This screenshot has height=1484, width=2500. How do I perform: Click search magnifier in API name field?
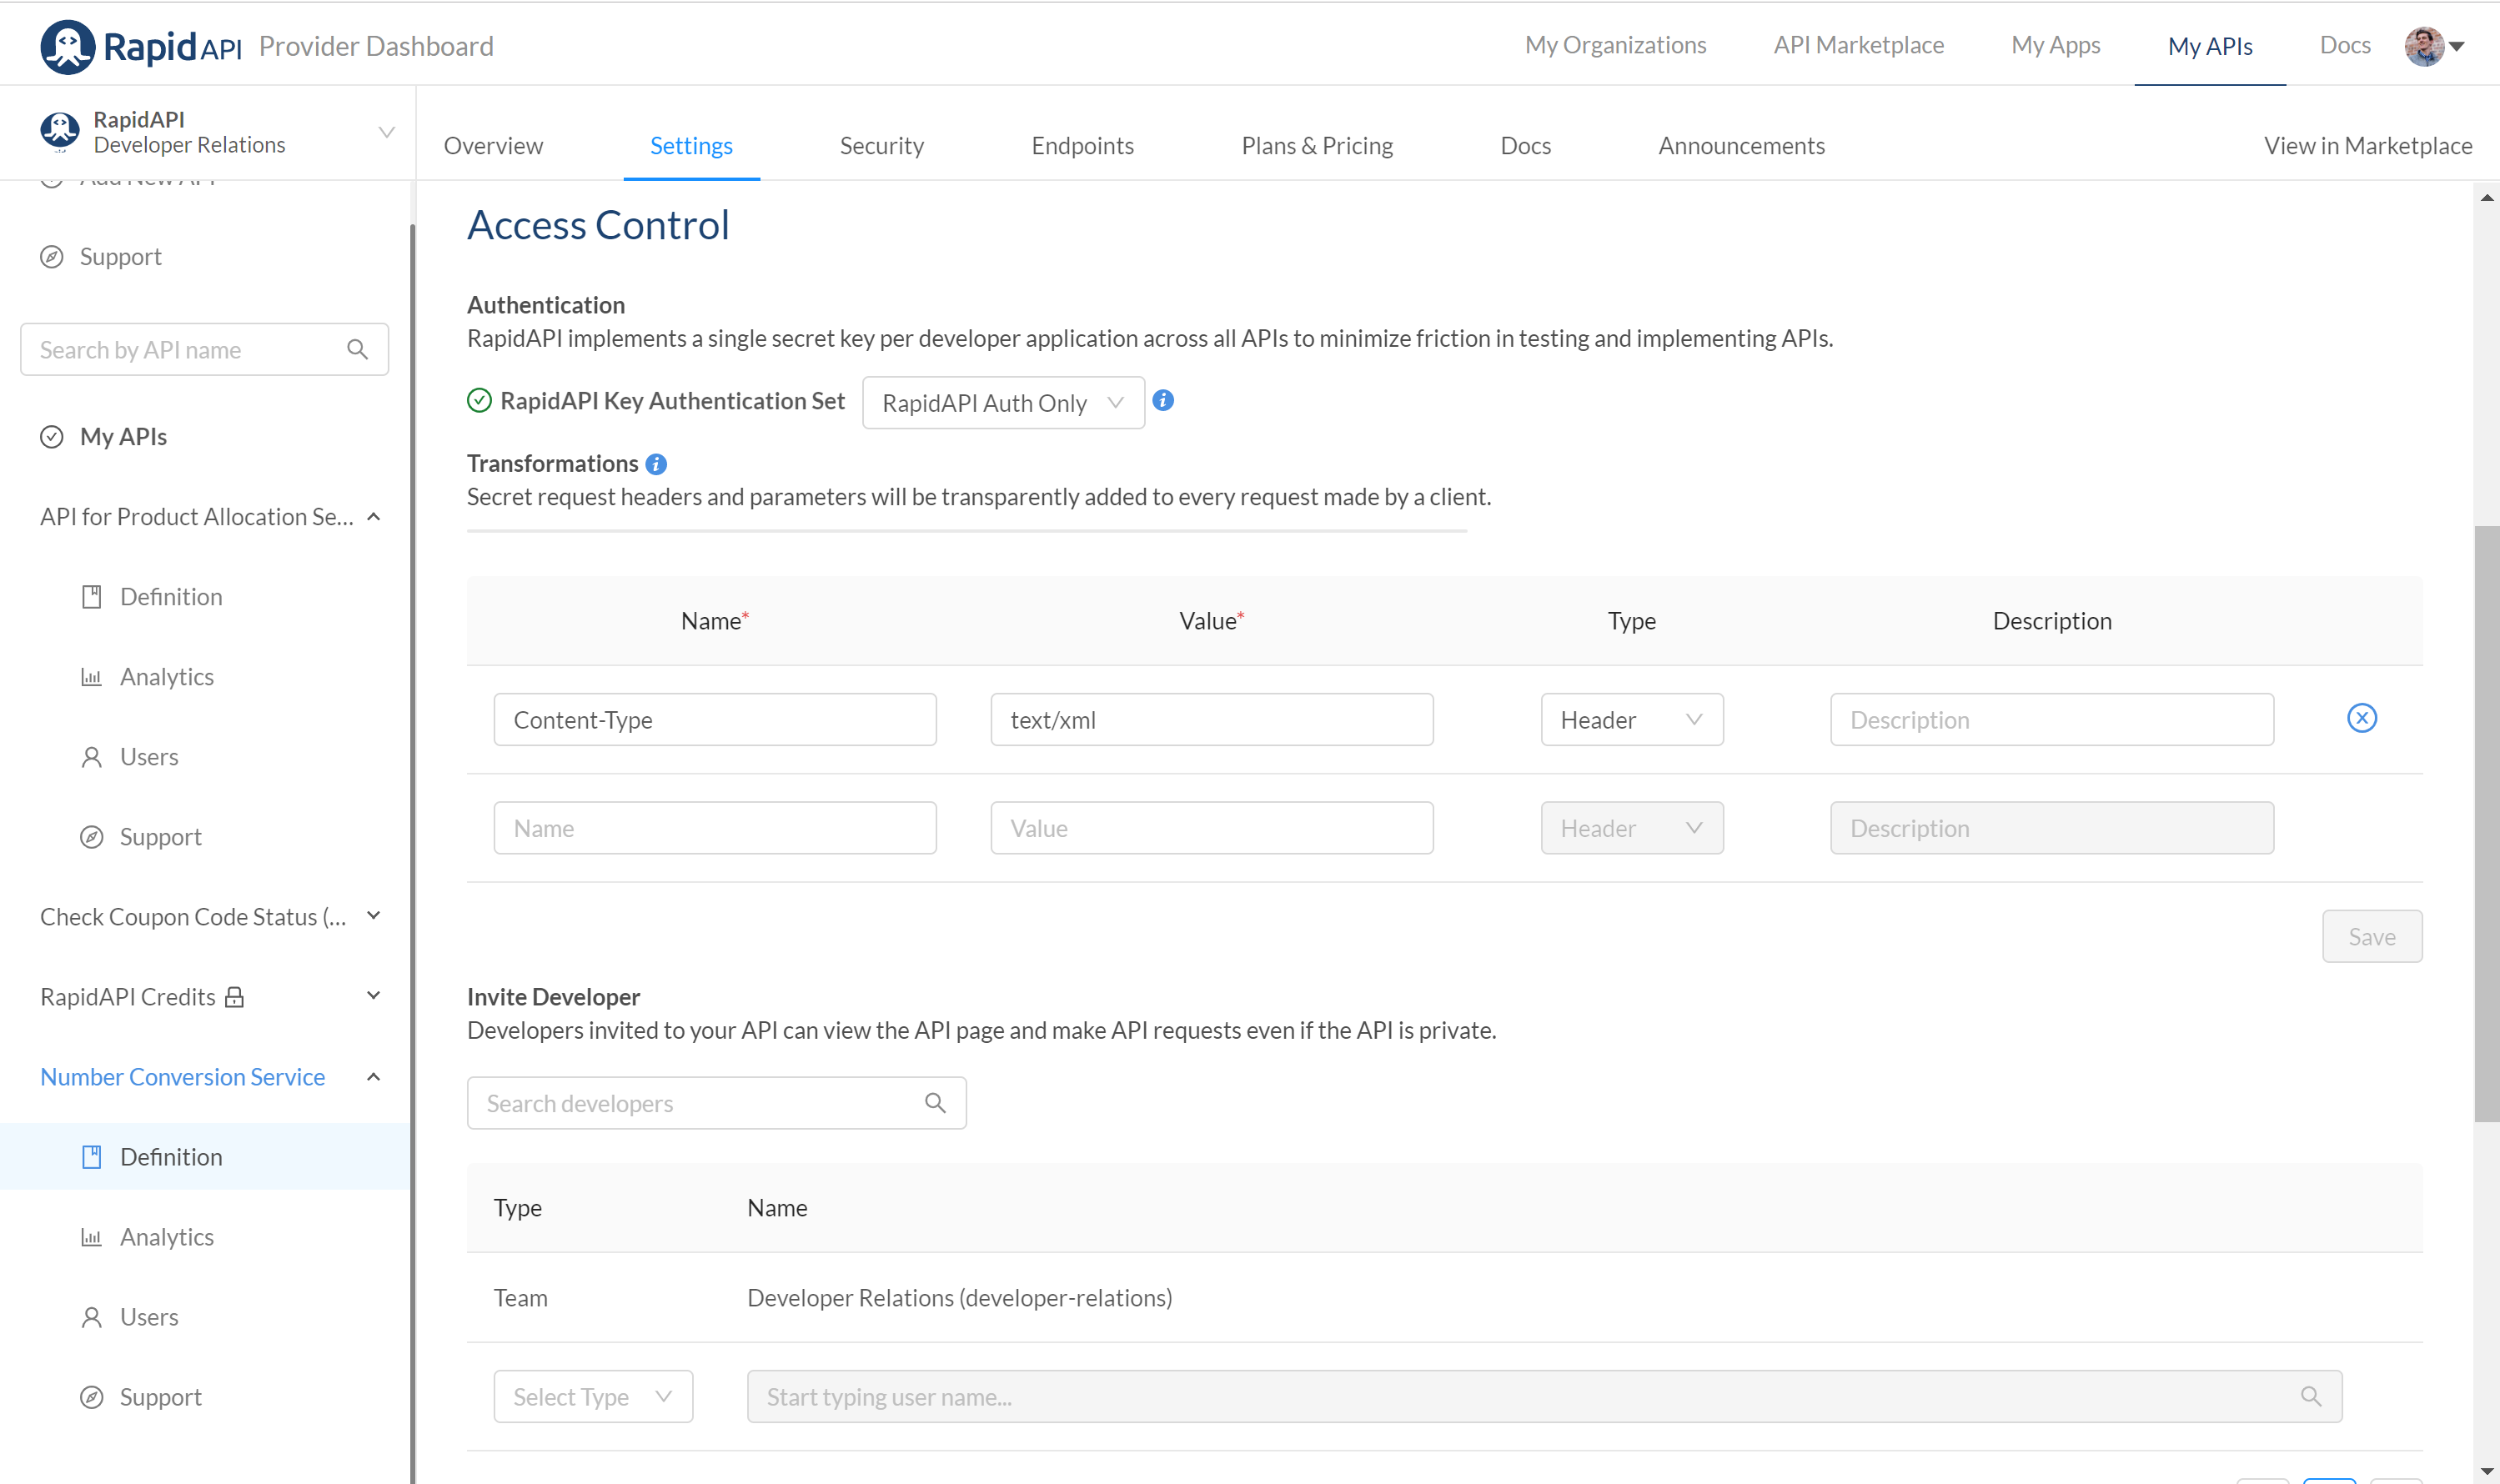[x=357, y=350]
